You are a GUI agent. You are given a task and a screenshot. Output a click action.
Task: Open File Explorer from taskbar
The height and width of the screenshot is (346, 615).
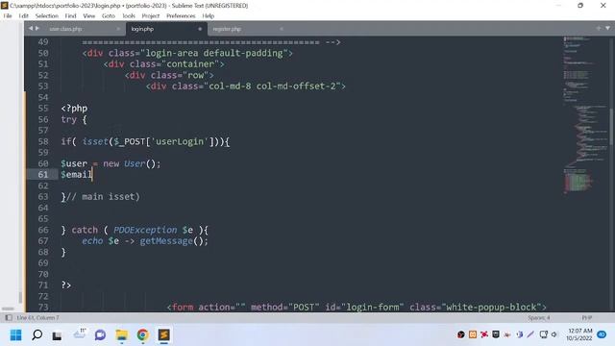[122, 335]
